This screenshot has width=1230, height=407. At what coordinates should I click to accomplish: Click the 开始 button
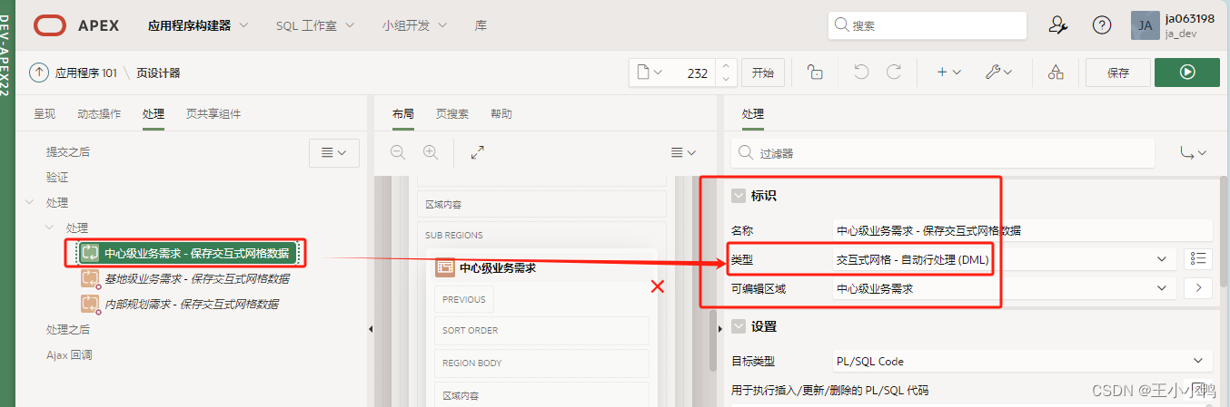[x=761, y=73]
